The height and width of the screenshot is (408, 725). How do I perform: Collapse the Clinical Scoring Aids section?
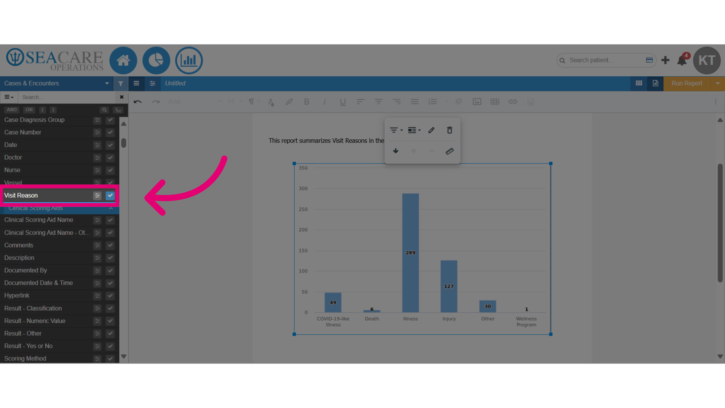click(x=111, y=208)
